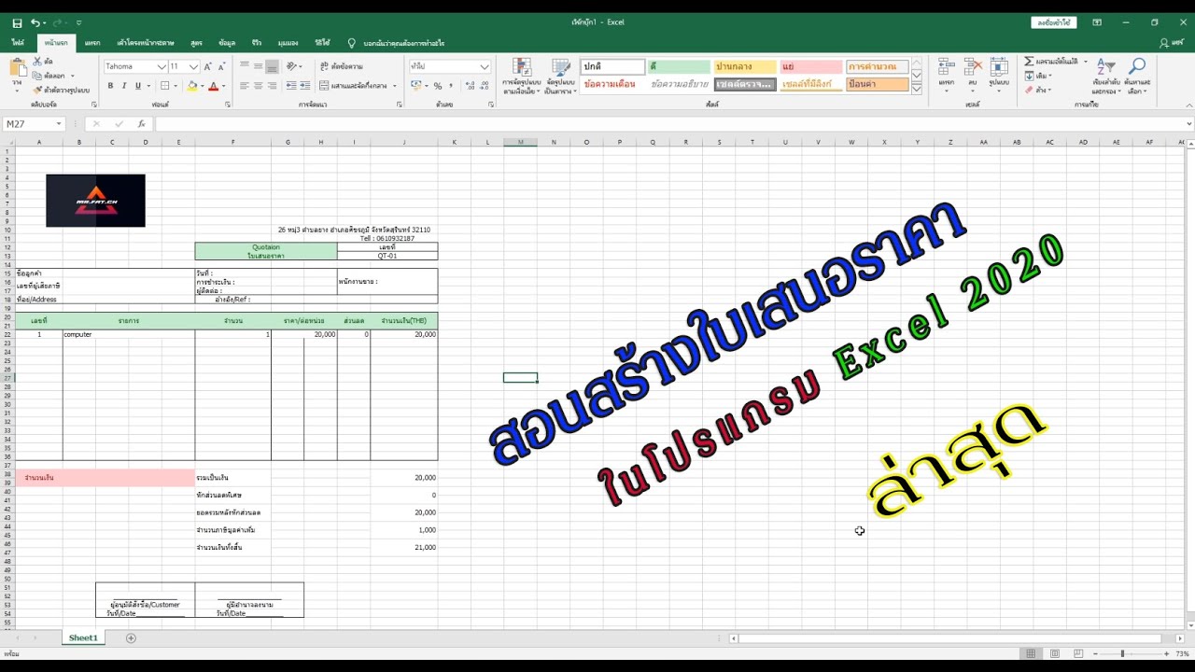Click the Insert Function fx icon
This screenshot has width=1195, height=672.
(x=142, y=123)
